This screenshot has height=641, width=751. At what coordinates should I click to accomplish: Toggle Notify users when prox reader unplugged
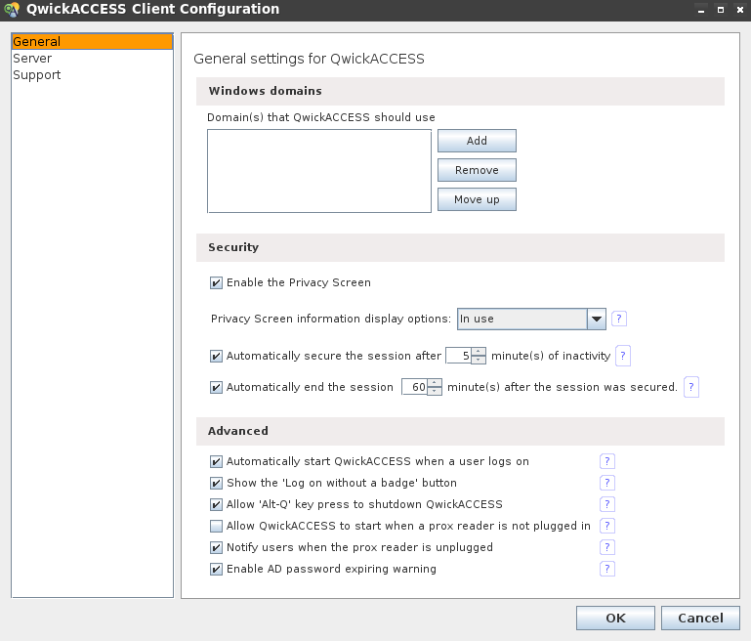click(x=216, y=547)
